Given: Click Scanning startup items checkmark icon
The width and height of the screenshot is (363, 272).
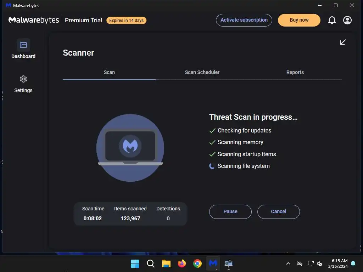Looking at the screenshot, I should (x=212, y=154).
